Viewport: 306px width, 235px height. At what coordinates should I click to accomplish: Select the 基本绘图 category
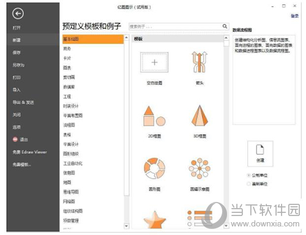point(93,39)
